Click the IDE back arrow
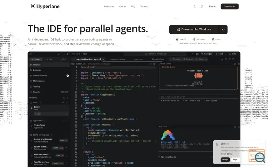Viewport: 268px width, 167px height. pos(59,54)
